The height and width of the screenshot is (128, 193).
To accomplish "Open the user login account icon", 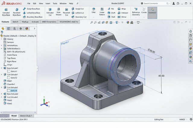I will (174, 3).
